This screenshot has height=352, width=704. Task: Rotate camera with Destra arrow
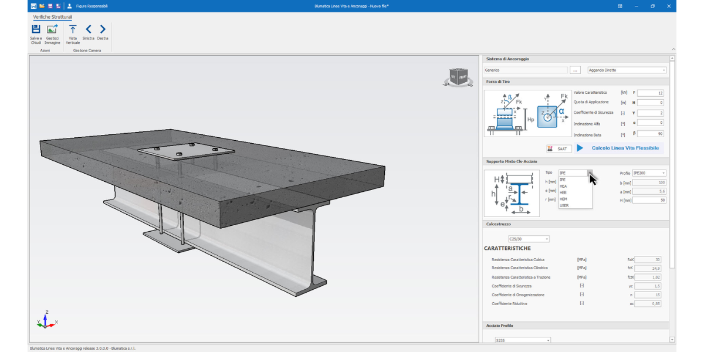point(103,29)
